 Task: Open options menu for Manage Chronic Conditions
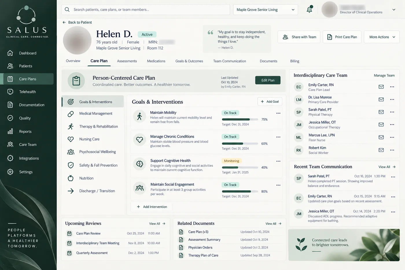pyautogui.click(x=278, y=137)
